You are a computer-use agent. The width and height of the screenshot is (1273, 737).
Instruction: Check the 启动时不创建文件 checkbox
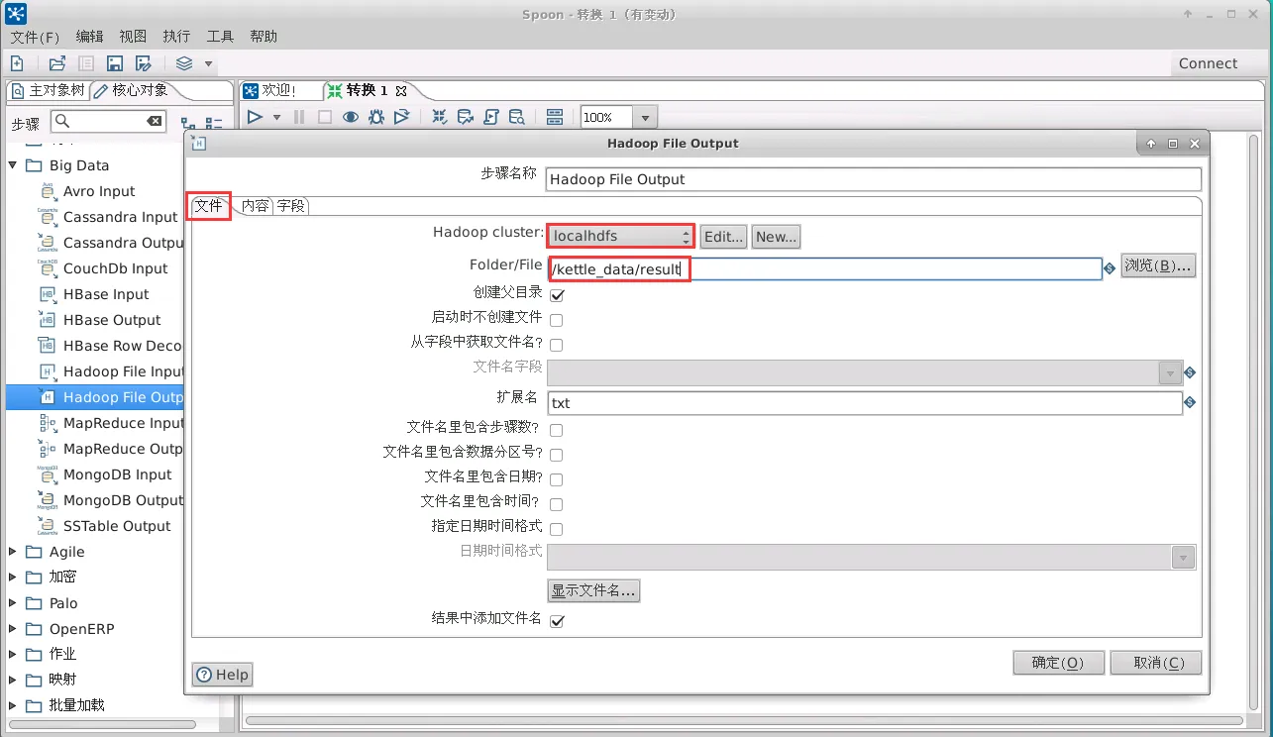(557, 320)
